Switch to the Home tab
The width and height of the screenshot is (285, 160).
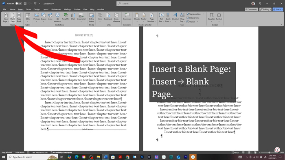[x=13, y=9]
